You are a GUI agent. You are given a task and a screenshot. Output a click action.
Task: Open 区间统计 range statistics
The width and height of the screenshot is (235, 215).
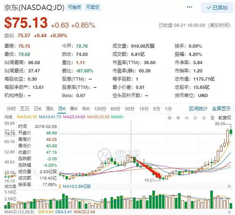point(198,108)
